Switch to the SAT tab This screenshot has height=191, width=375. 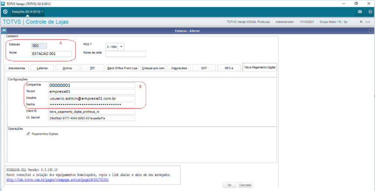204,68
